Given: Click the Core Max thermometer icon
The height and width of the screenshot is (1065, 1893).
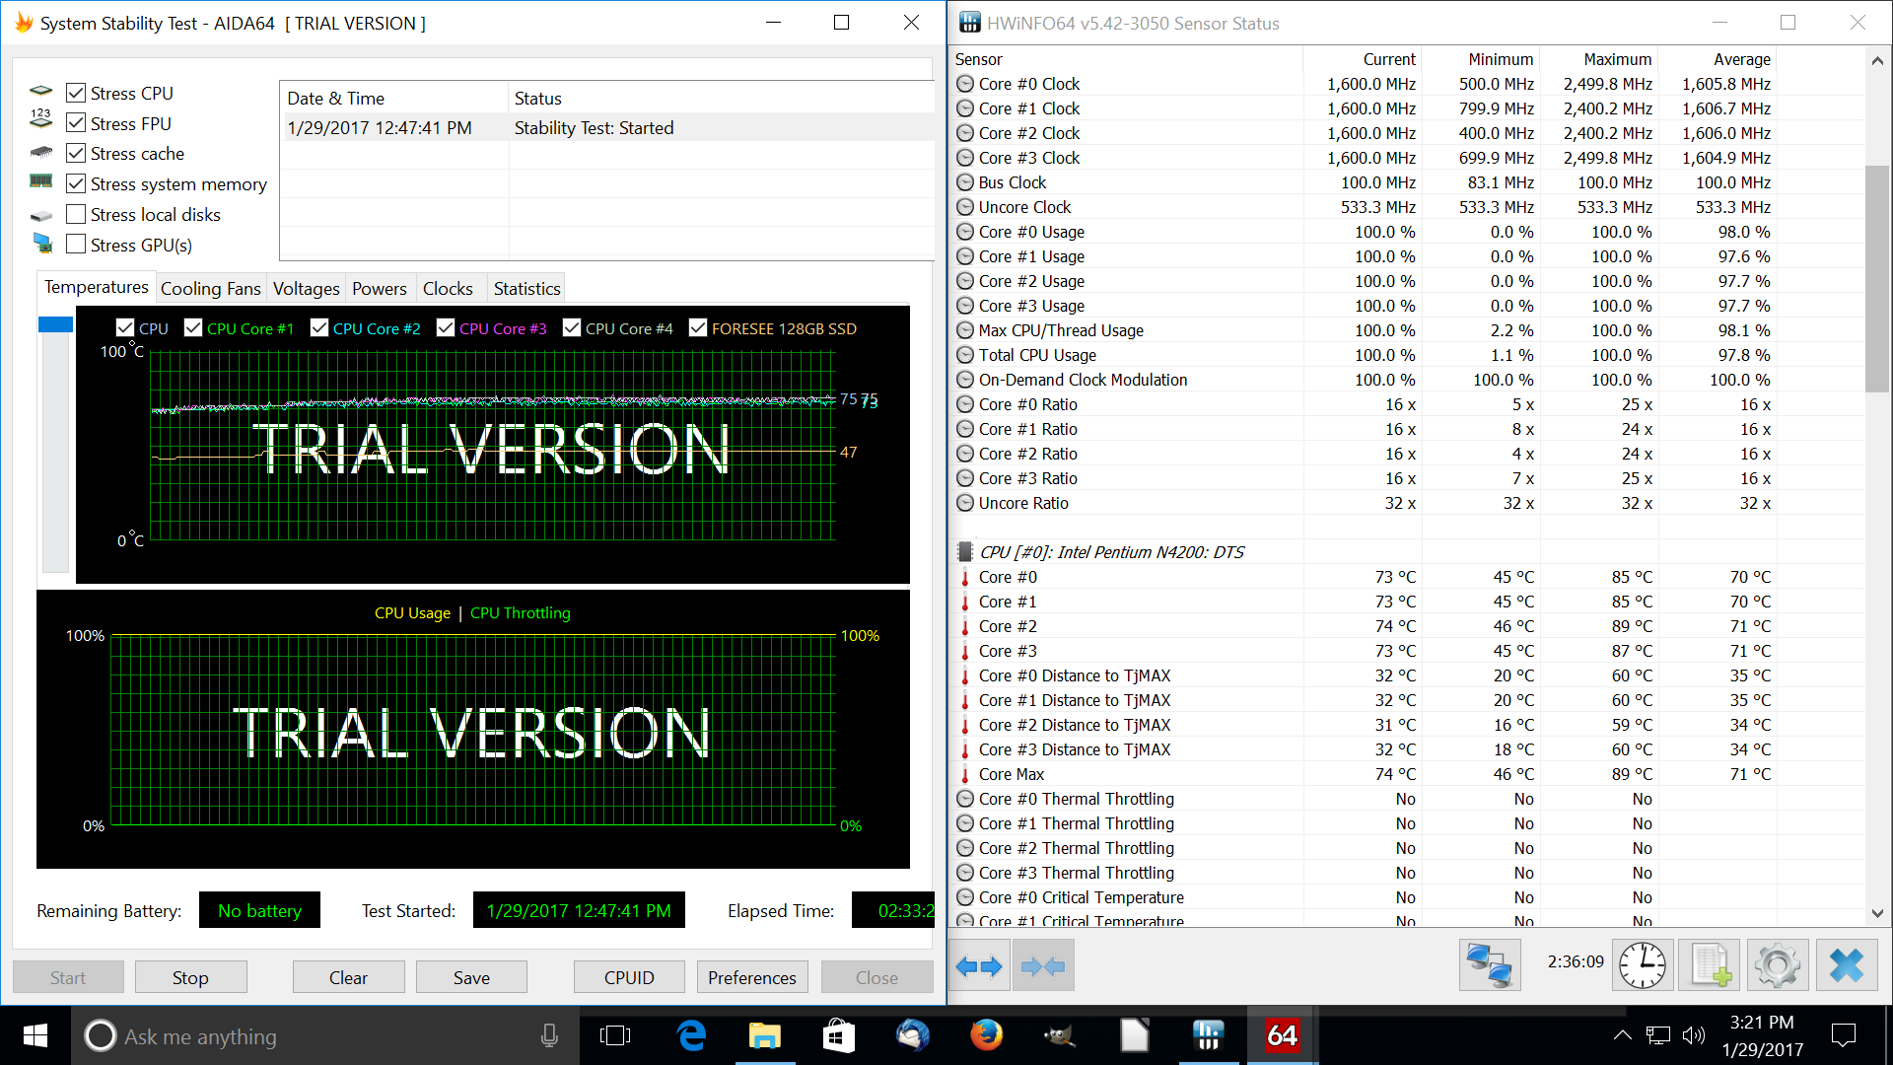Looking at the screenshot, I should [965, 774].
